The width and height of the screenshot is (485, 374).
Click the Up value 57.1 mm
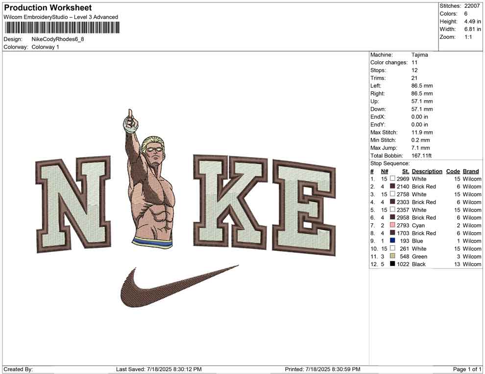pyautogui.click(x=422, y=101)
